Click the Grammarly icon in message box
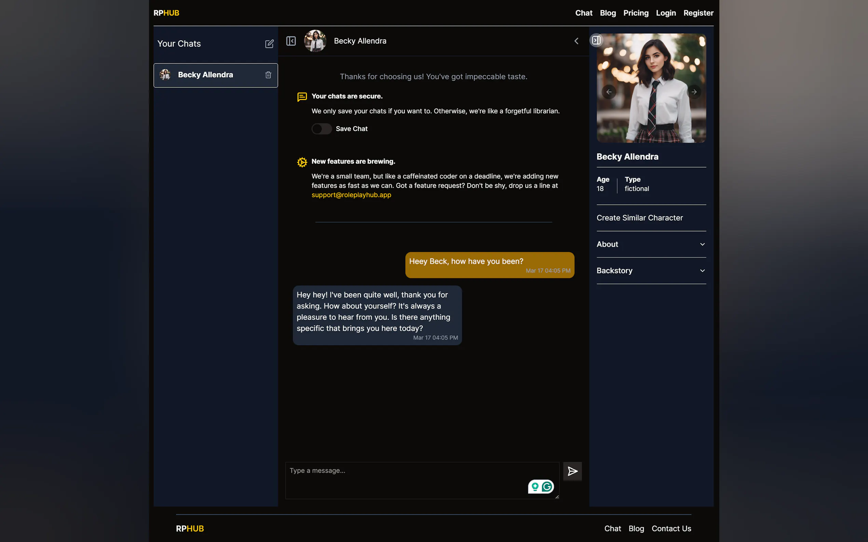 click(x=547, y=486)
